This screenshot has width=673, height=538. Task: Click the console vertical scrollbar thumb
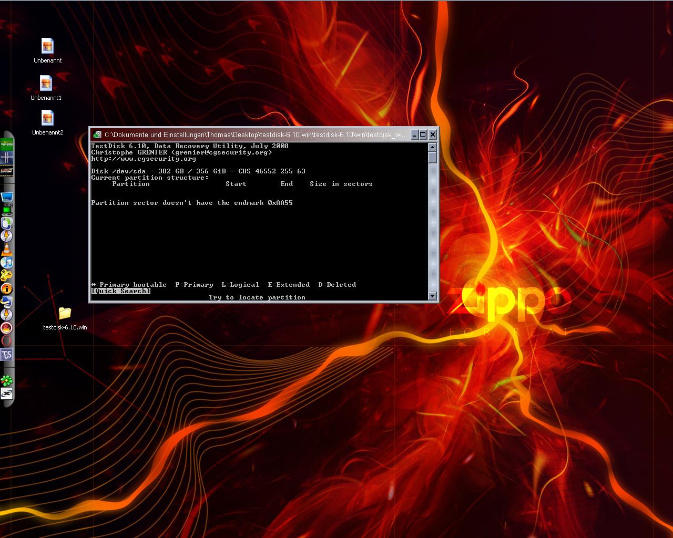[433, 158]
